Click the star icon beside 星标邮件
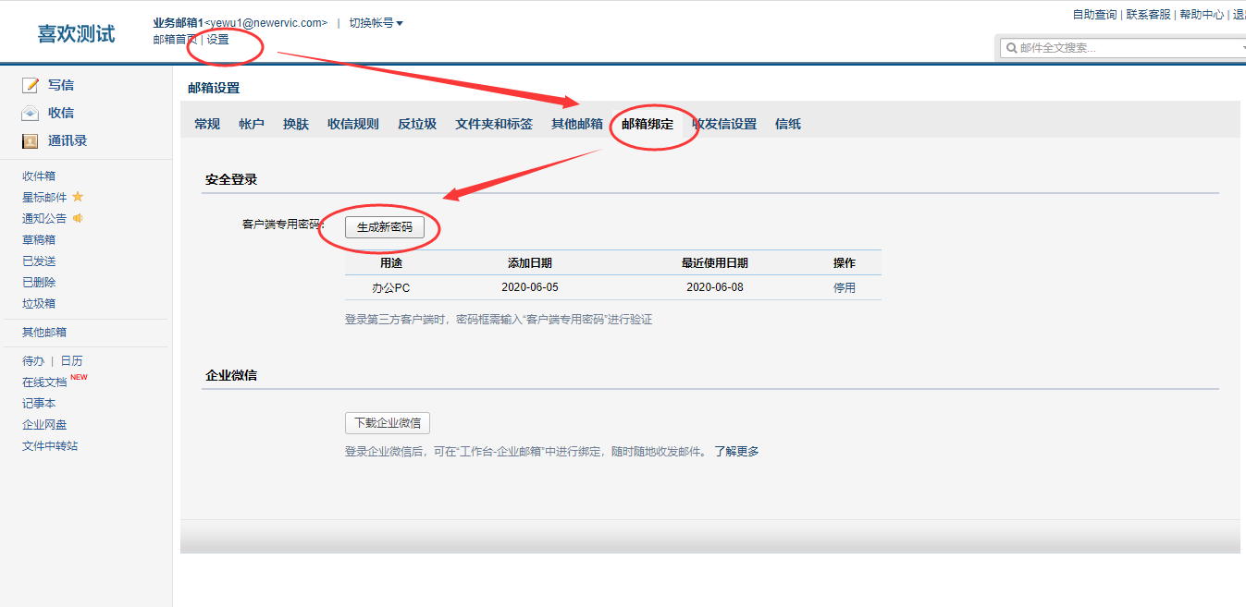 78,197
